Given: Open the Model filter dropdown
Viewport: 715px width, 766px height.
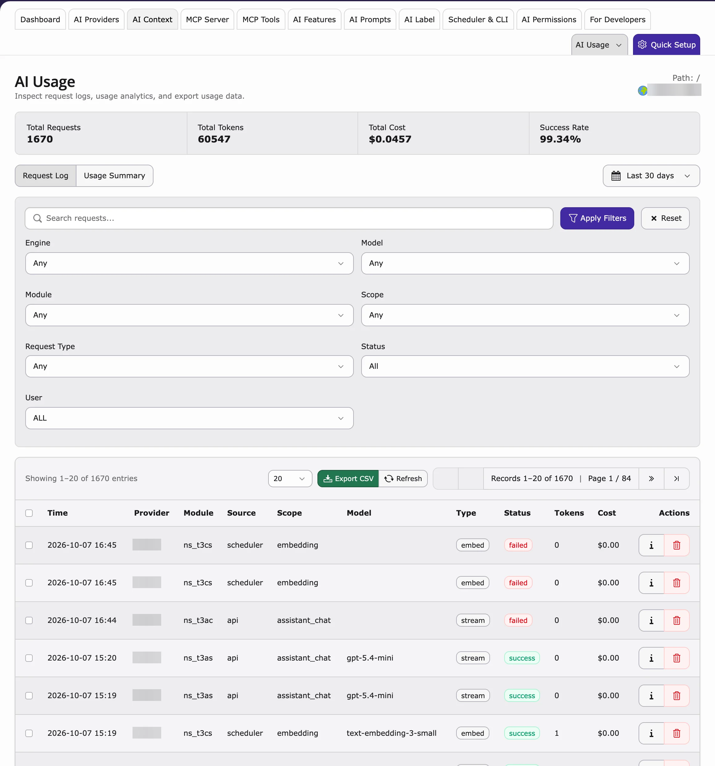Looking at the screenshot, I should [525, 263].
